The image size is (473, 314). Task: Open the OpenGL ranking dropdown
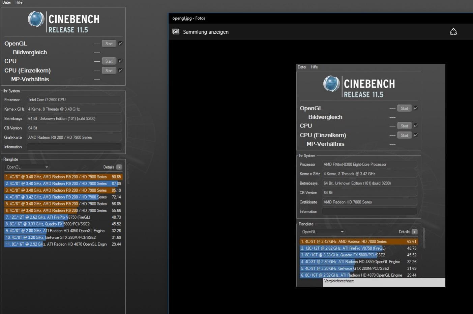click(x=27, y=167)
